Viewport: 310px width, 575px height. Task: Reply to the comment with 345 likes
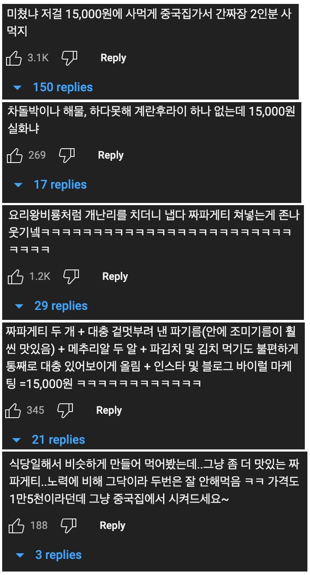point(109,411)
